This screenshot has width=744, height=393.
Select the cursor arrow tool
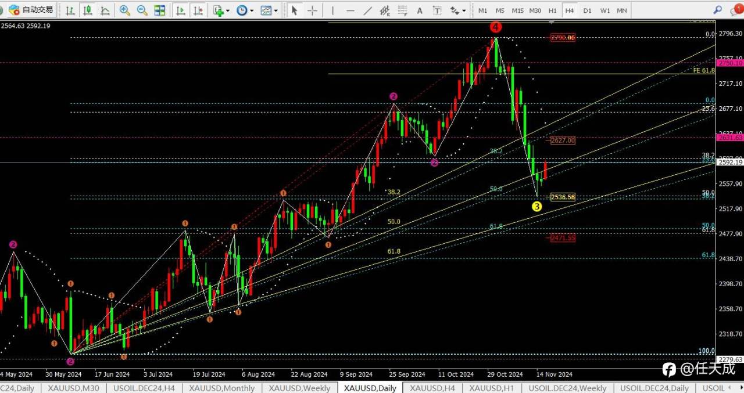(x=295, y=10)
